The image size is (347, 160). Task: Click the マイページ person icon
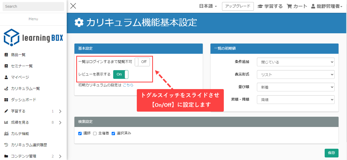coord(6,77)
